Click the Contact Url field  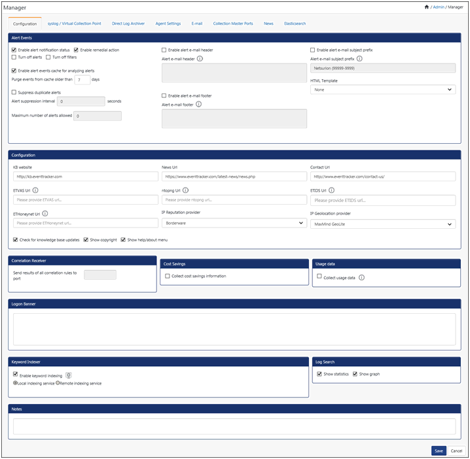[x=383, y=177]
